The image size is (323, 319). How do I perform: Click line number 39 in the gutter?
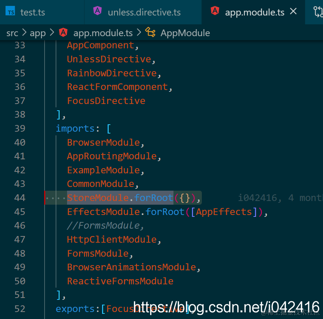[x=20, y=128]
